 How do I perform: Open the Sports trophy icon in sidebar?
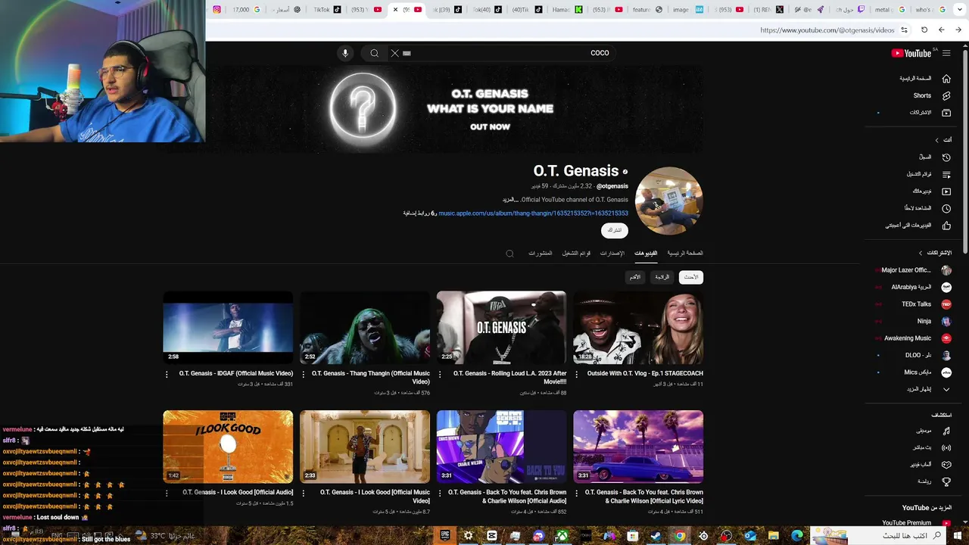946,481
